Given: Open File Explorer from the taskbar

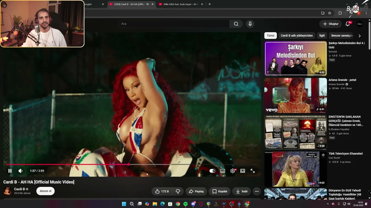Looking at the screenshot, I should click(155, 204).
